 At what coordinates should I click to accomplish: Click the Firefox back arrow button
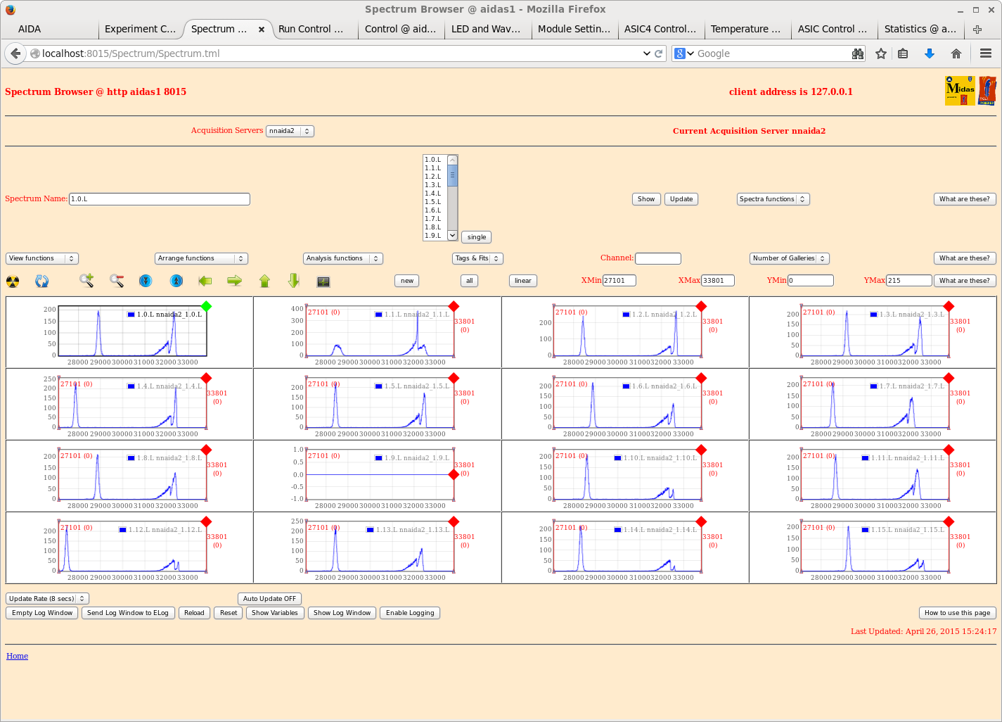15,53
